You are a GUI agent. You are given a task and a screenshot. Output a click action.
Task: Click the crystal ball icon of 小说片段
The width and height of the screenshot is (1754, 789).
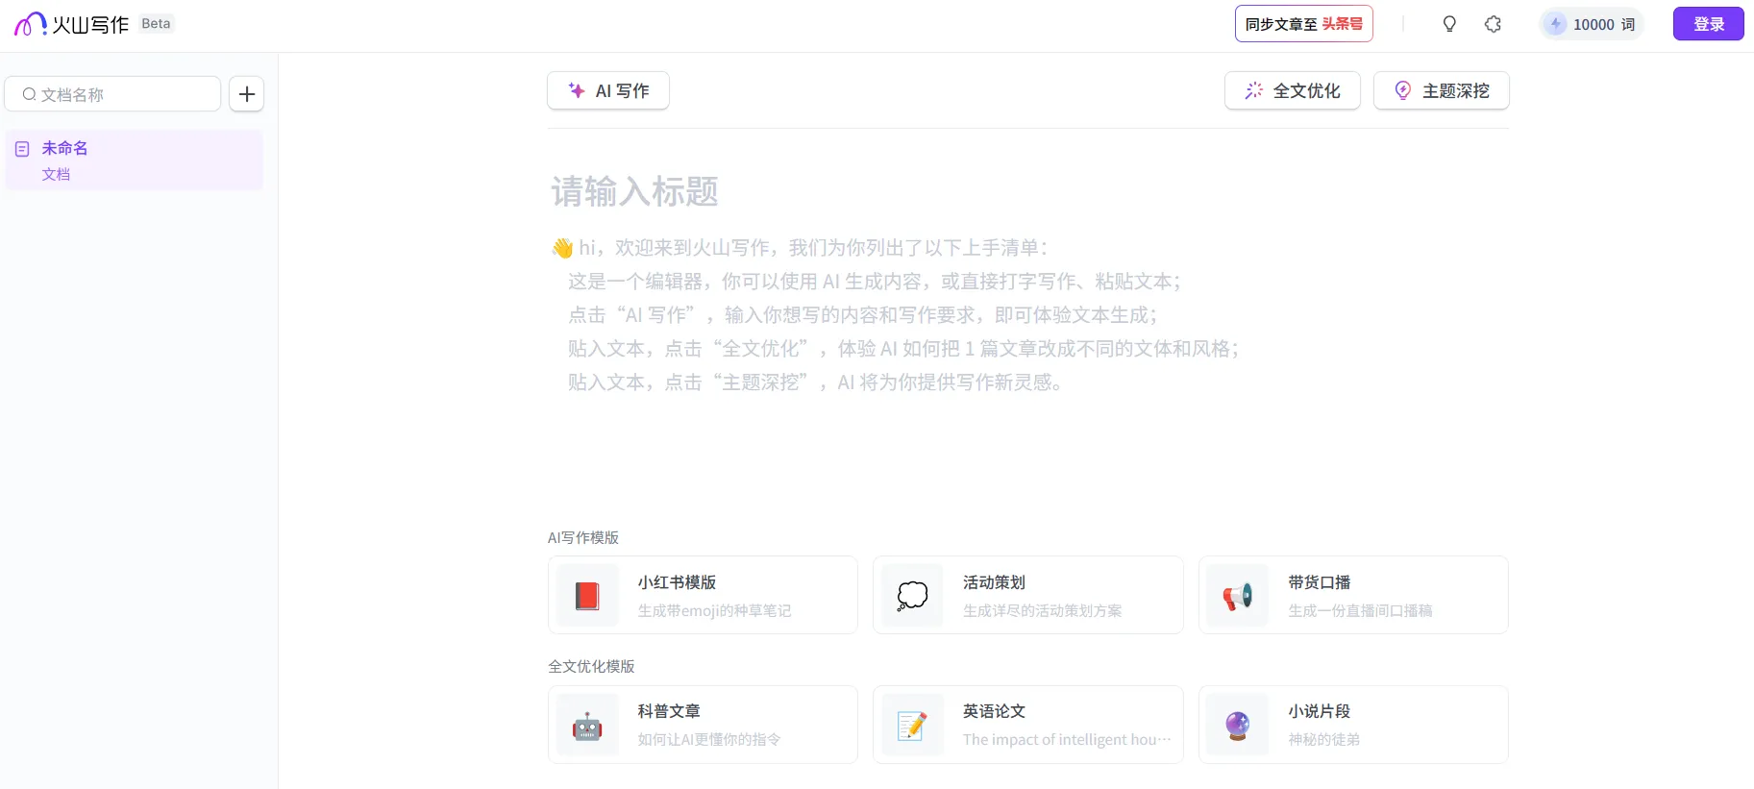point(1238,726)
